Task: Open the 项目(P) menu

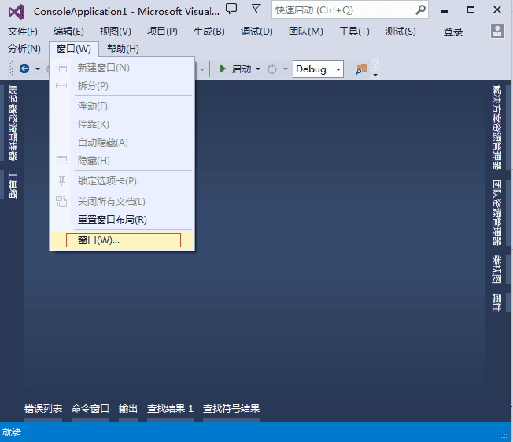Action: [x=162, y=32]
